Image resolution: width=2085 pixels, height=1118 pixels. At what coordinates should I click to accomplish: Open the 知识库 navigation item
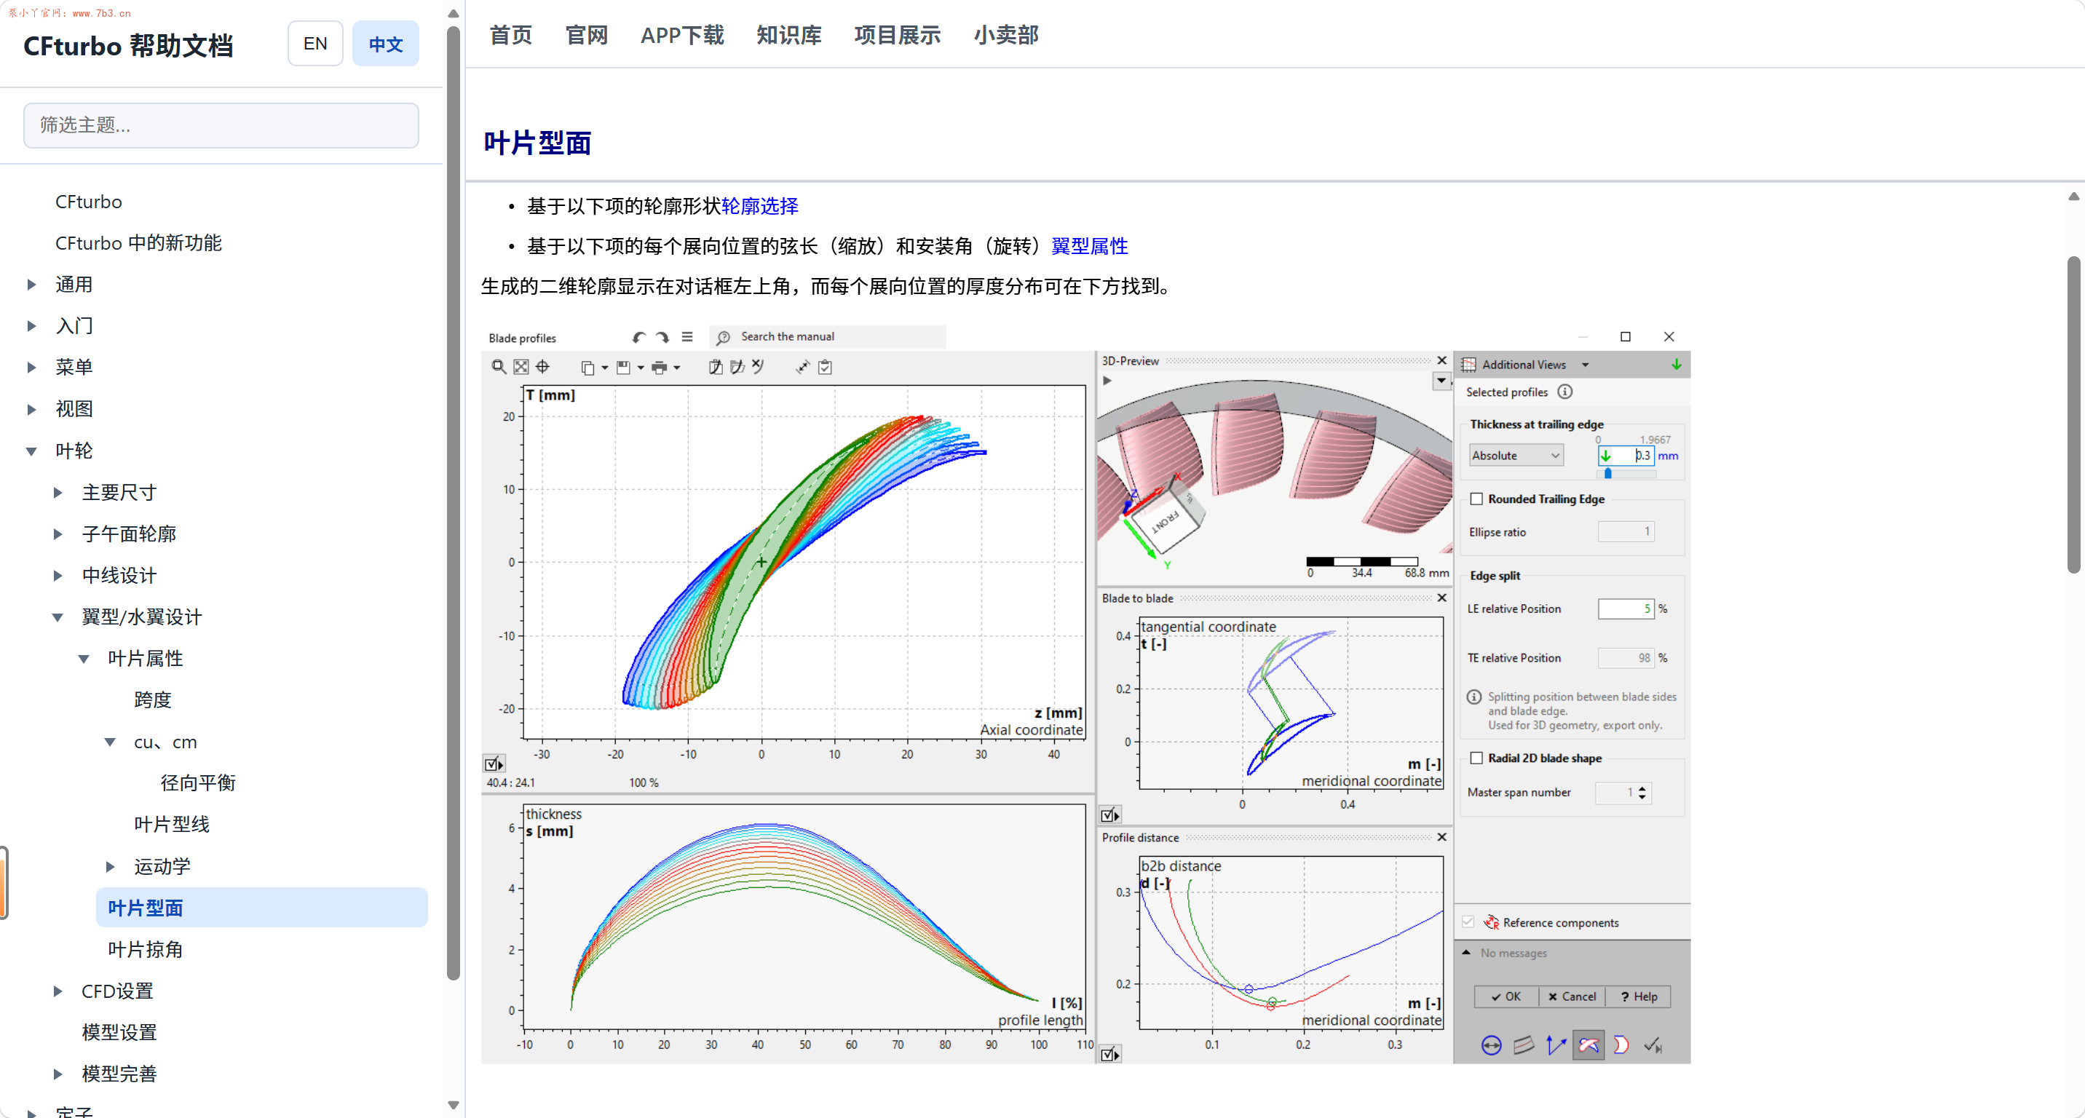789,35
